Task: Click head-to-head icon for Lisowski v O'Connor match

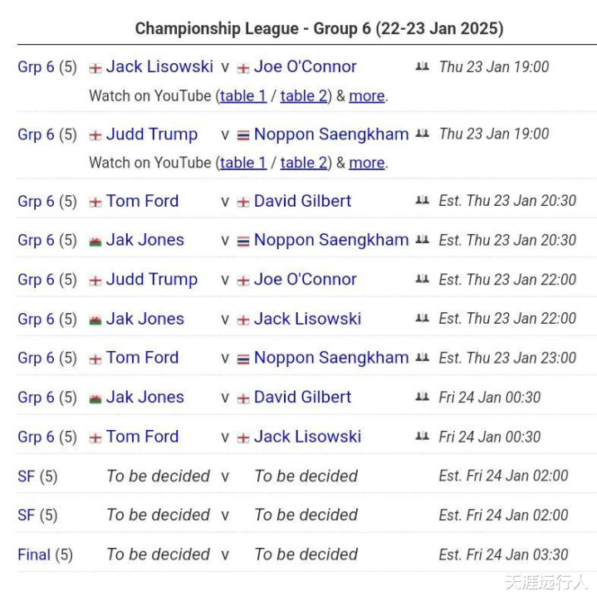Action: coord(422,67)
